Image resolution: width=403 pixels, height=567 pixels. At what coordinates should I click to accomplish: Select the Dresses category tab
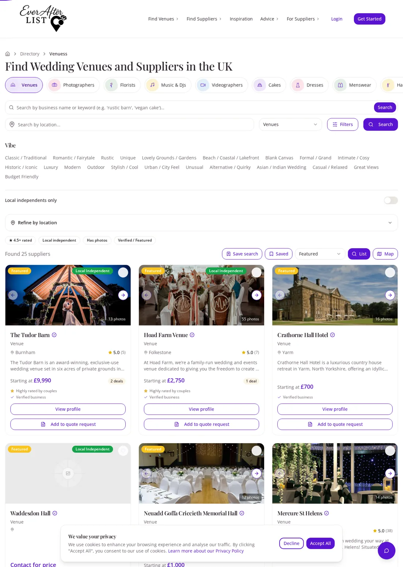[x=309, y=85]
